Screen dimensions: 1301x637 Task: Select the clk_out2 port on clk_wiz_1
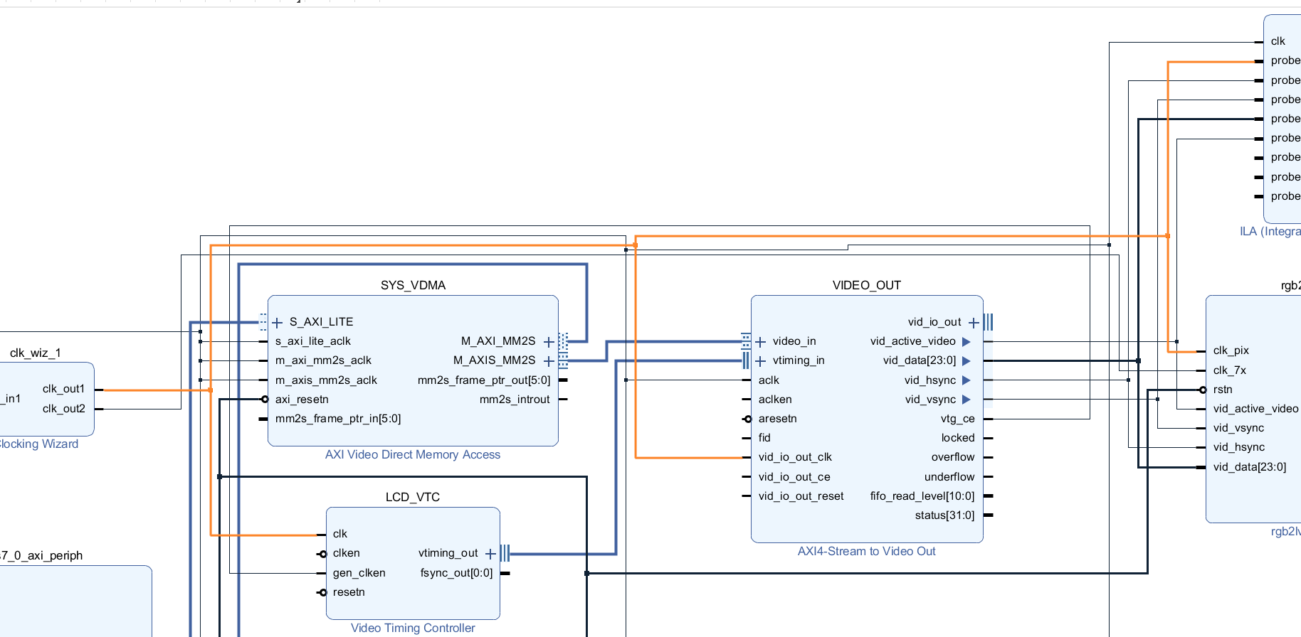tap(64, 409)
